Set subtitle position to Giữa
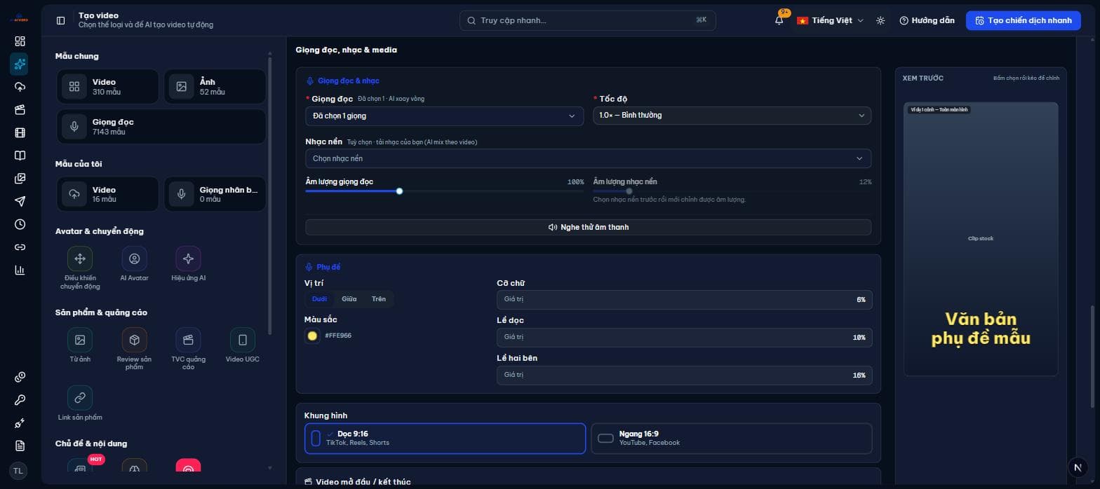1100x489 pixels. (x=349, y=299)
